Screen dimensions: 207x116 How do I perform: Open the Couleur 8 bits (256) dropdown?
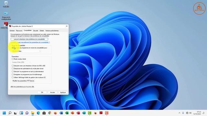point(21,62)
